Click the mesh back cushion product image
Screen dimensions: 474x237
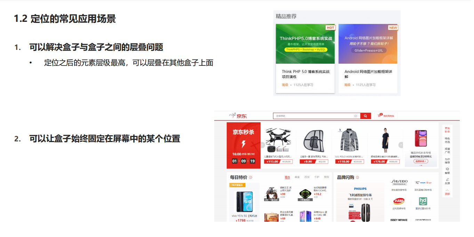coord(314,141)
